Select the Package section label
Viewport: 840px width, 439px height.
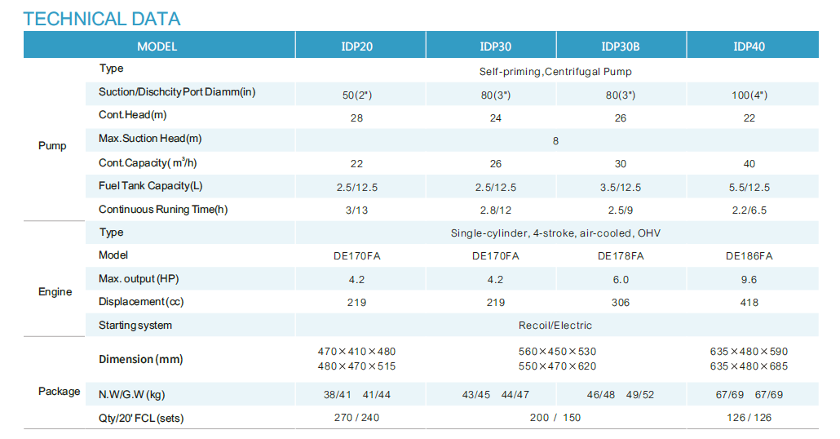pos(60,392)
